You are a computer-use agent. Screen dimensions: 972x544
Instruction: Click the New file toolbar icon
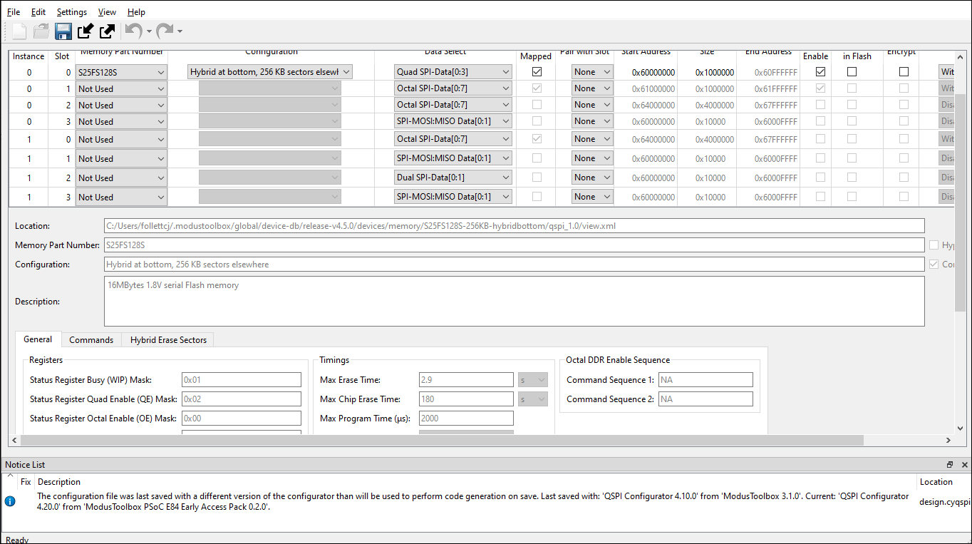click(19, 31)
